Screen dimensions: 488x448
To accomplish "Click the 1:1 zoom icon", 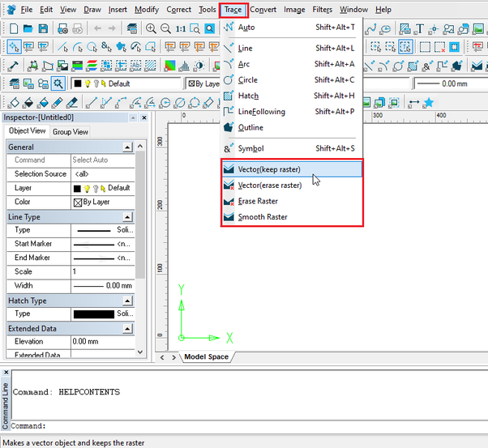I will point(181,29).
